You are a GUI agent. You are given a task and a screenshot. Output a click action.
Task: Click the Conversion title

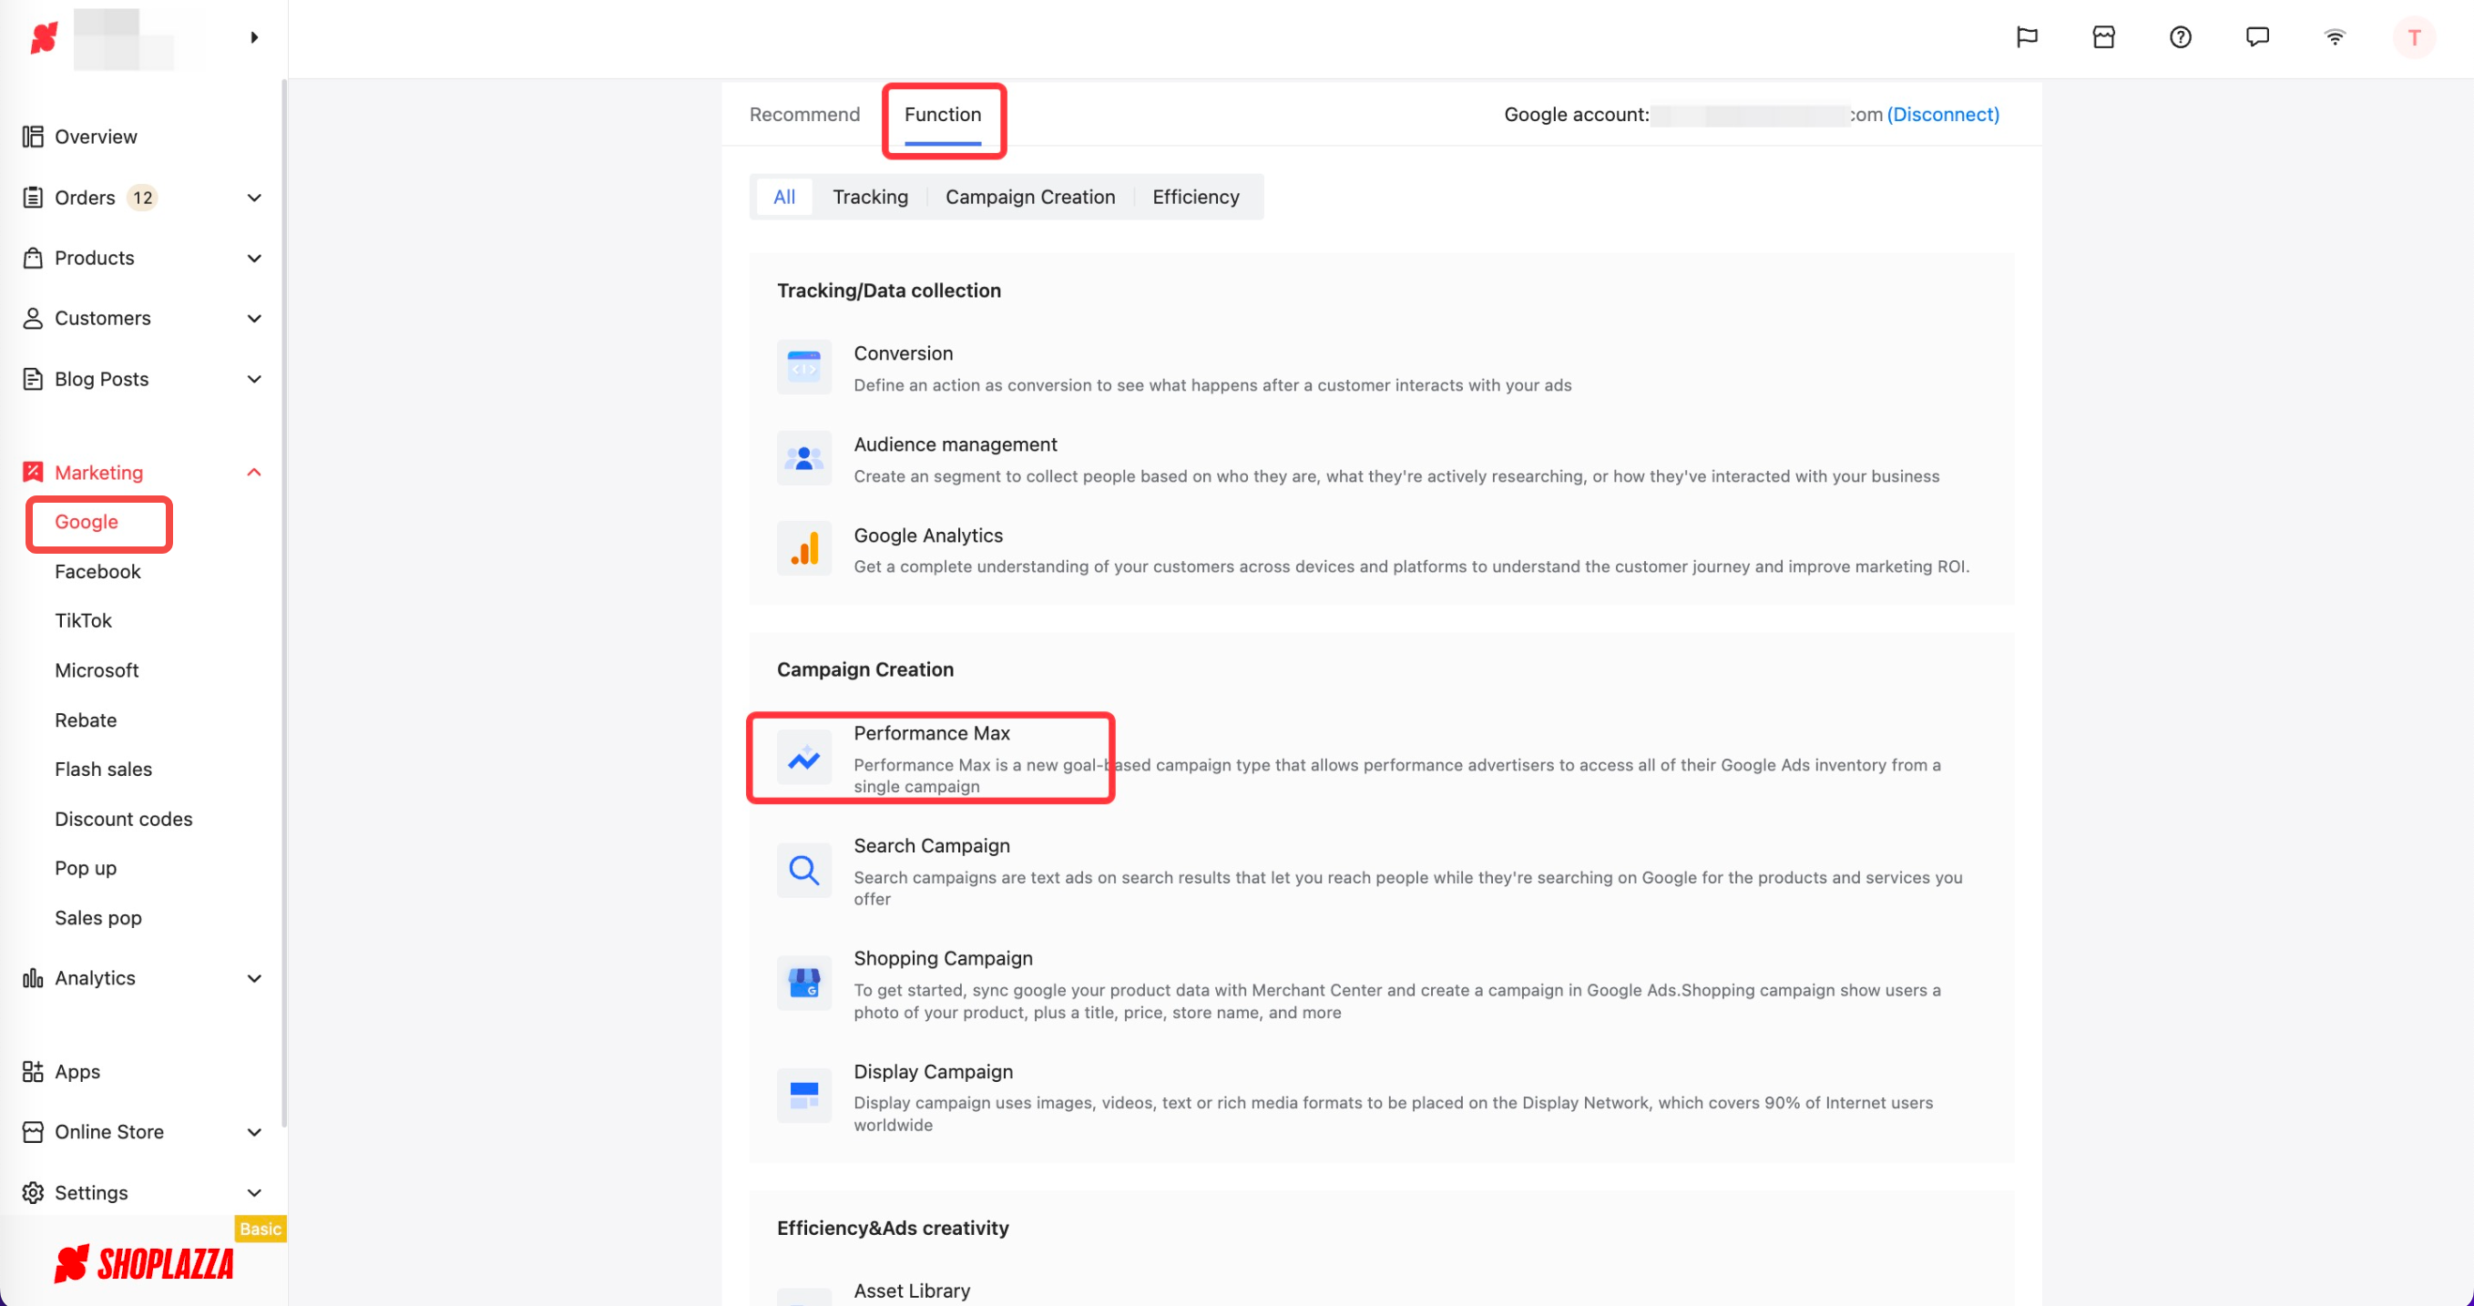[x=903, y=353]
